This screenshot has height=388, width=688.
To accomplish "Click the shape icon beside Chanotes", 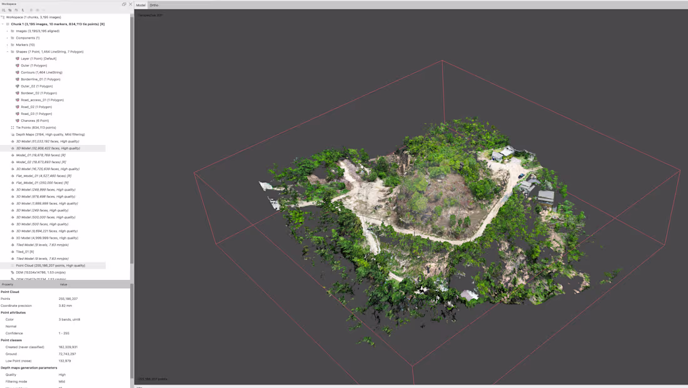I will coord(17,121).
